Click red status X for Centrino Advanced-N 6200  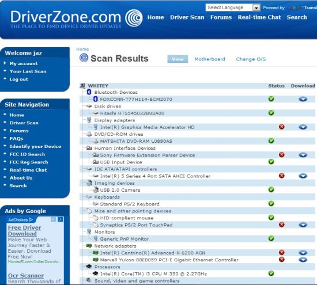(282, 252)
